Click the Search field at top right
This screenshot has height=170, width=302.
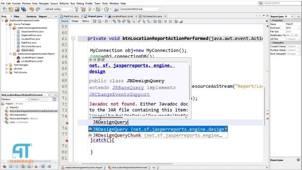point(279,3)
